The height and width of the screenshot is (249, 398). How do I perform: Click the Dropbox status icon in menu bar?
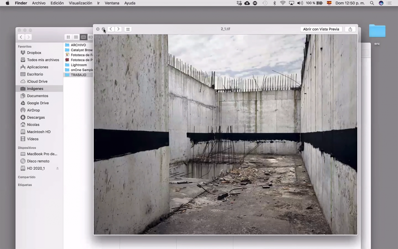coord(239,3)
